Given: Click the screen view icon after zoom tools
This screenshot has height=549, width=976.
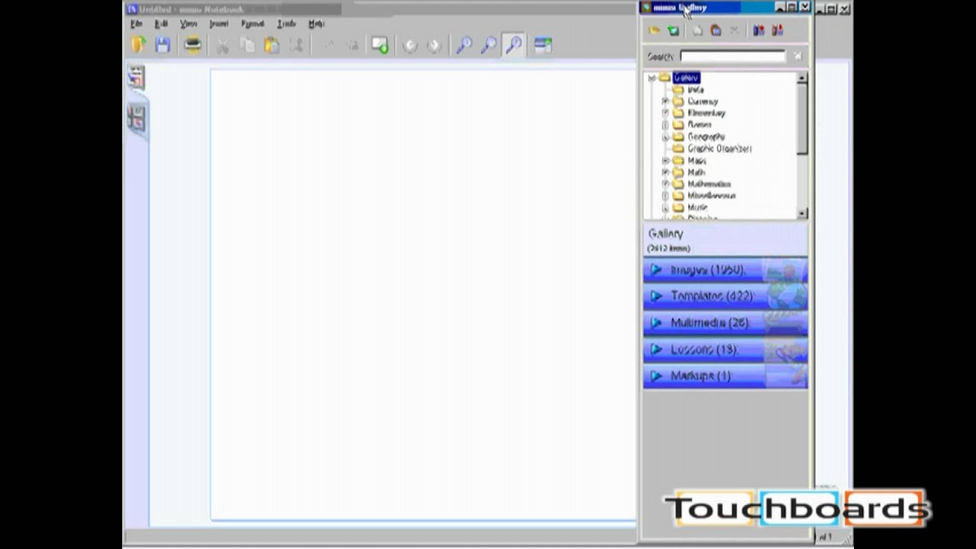Looking at the screenshot, I should 543,46.
